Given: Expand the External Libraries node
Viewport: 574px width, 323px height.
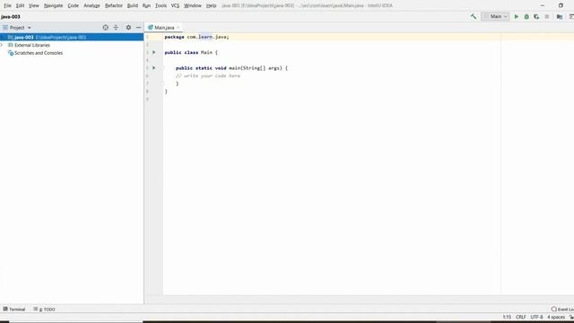Looking at the screenshot, I should (2, 45).
